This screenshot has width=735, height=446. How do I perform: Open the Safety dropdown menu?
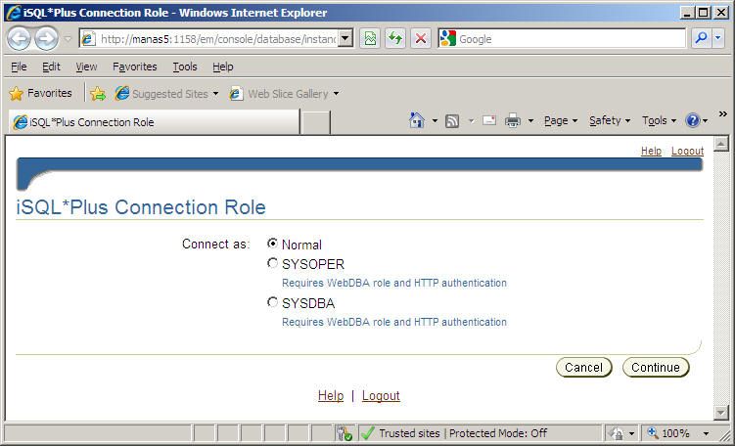609,120
